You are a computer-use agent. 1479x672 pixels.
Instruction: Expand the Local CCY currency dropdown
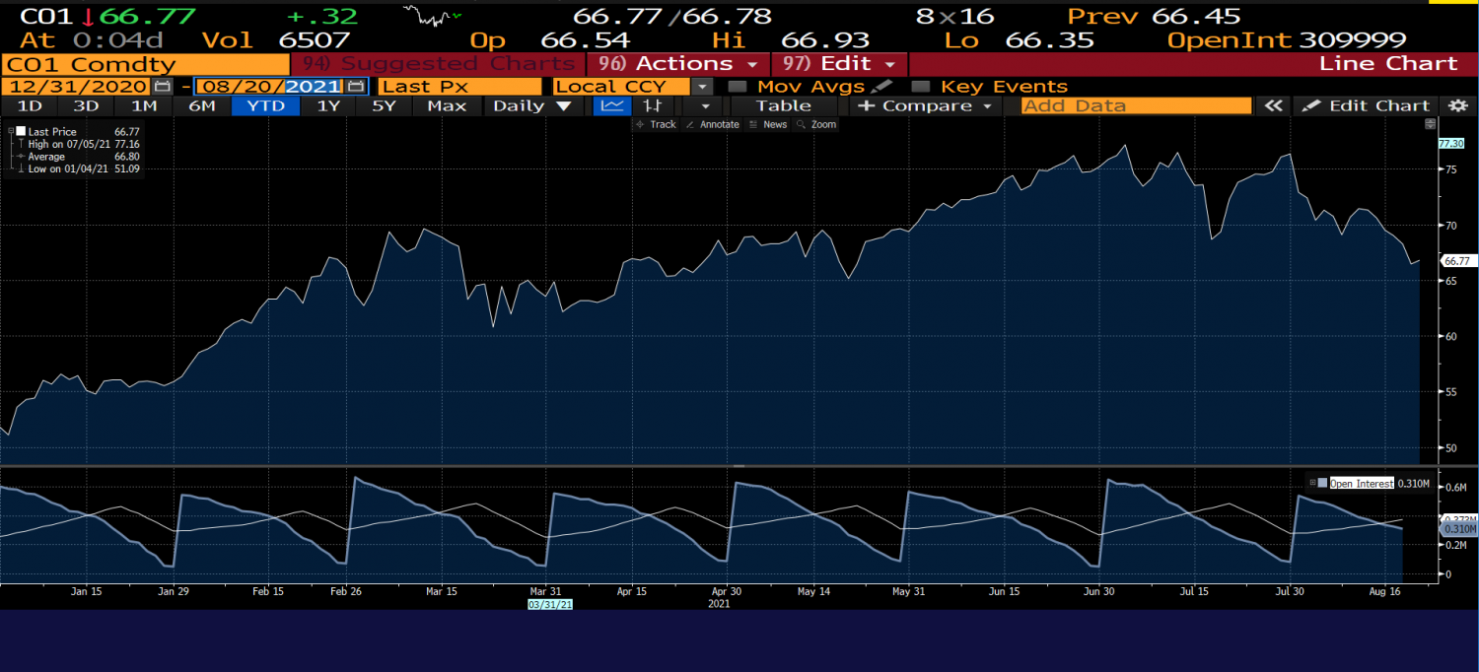coord(702,87)
